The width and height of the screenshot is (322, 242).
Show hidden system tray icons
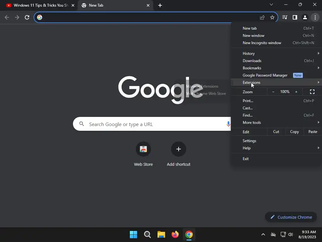(263, 234)
